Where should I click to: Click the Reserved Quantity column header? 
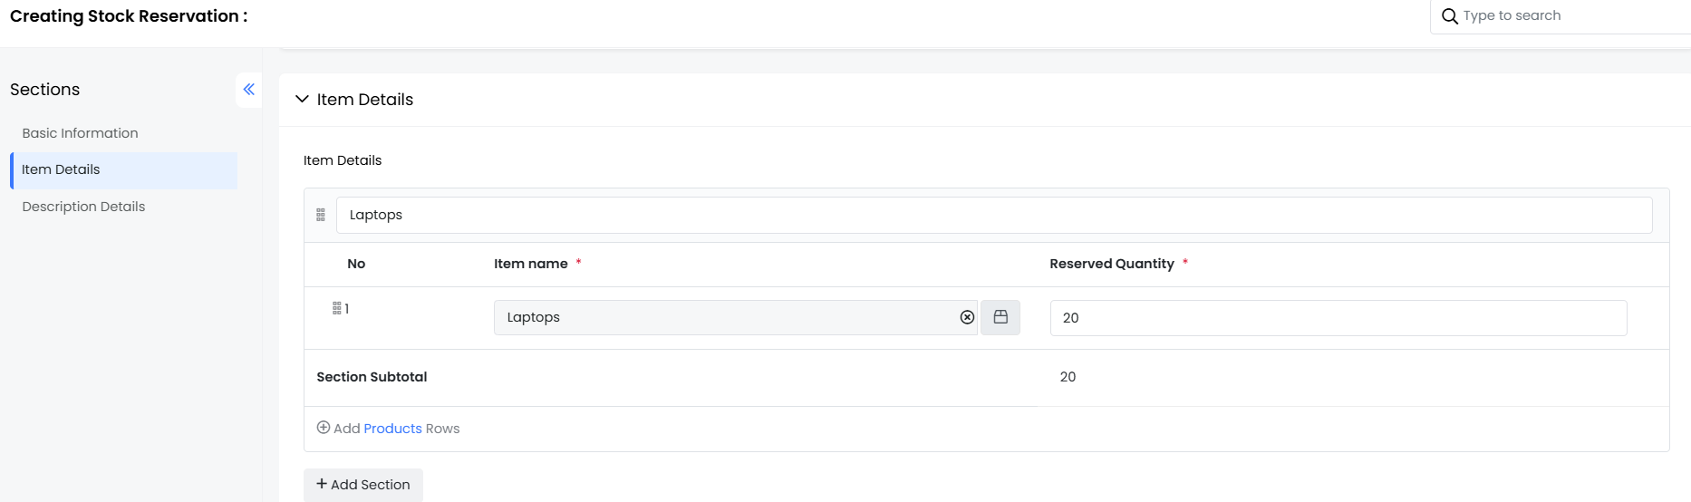coord(1111,264)
